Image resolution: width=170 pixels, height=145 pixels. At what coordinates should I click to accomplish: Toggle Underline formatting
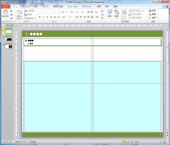click(x=47, y=17)
